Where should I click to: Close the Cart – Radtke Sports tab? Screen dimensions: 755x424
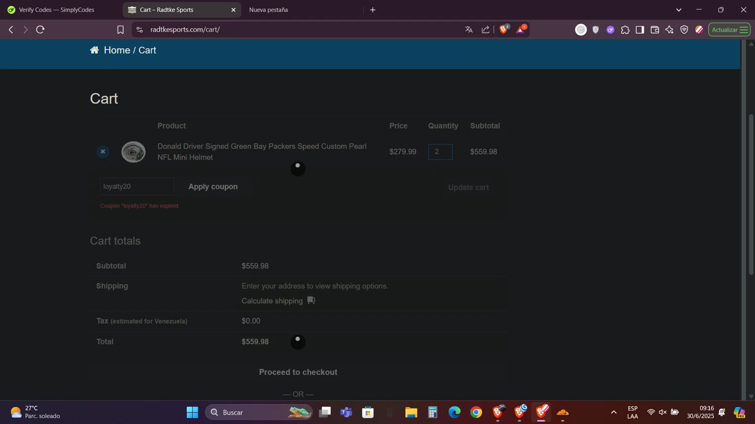click(x=234, y=10)
